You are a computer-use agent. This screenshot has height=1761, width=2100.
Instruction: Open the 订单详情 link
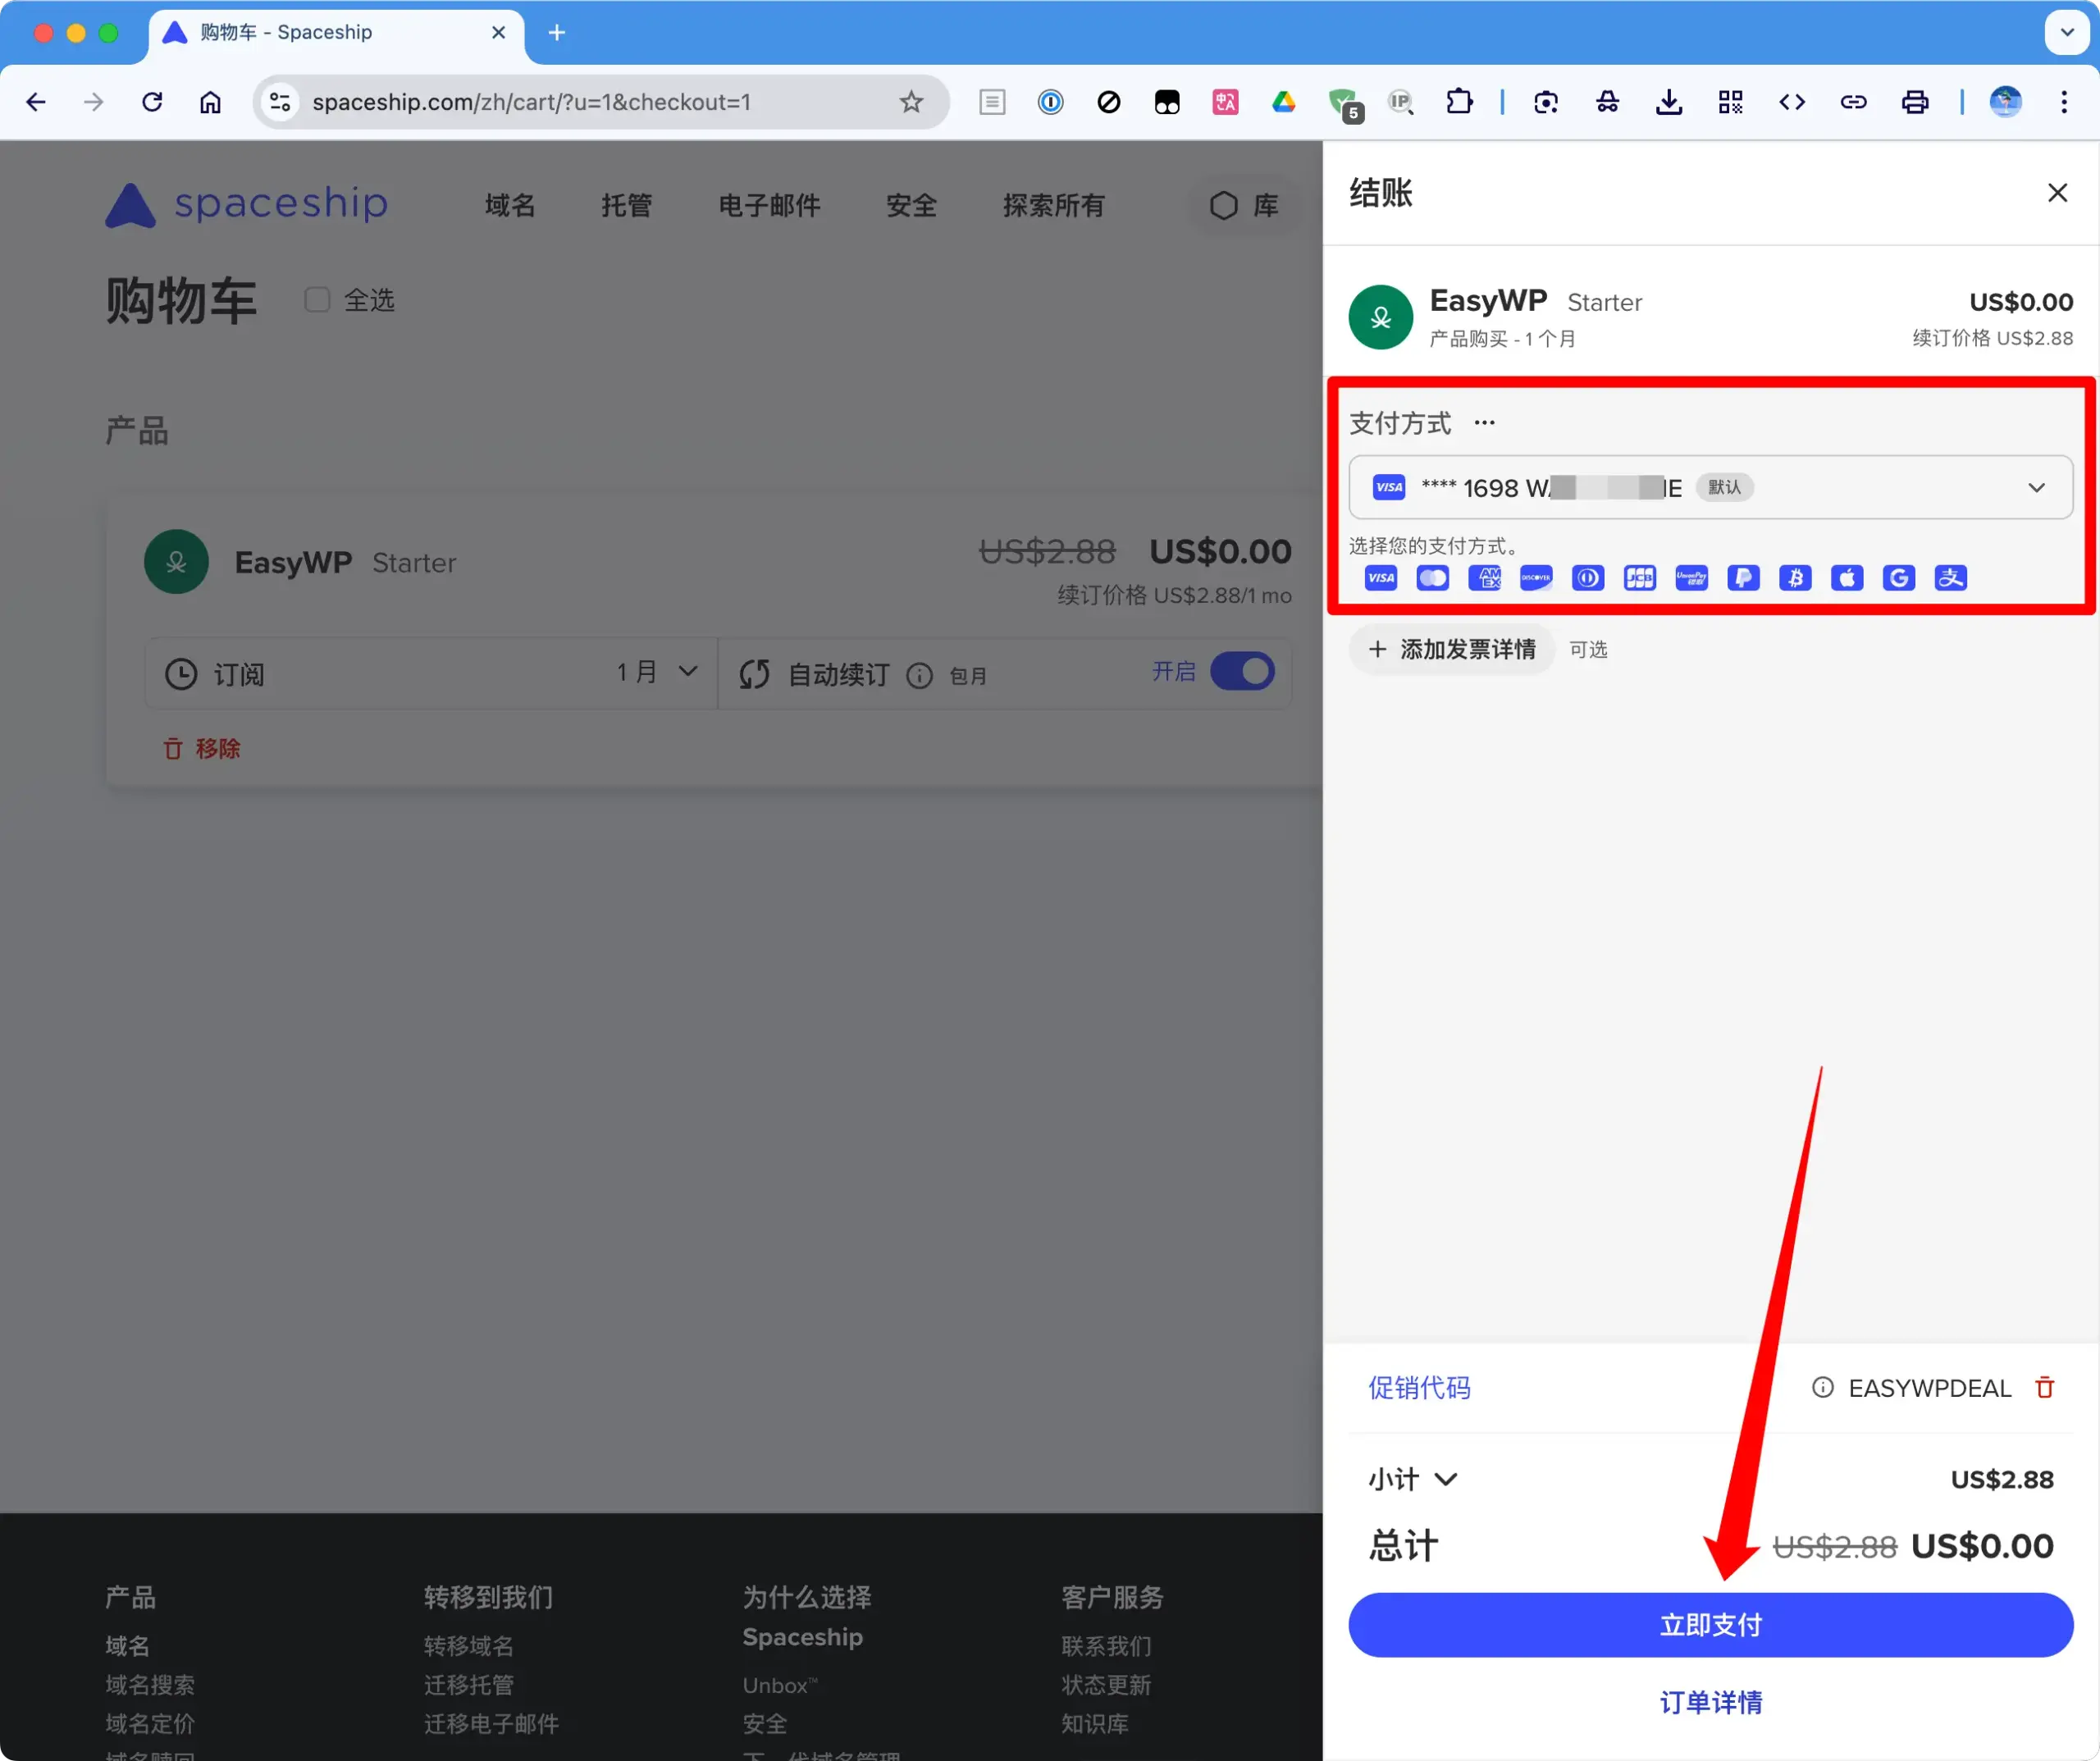(1711, 1703)
